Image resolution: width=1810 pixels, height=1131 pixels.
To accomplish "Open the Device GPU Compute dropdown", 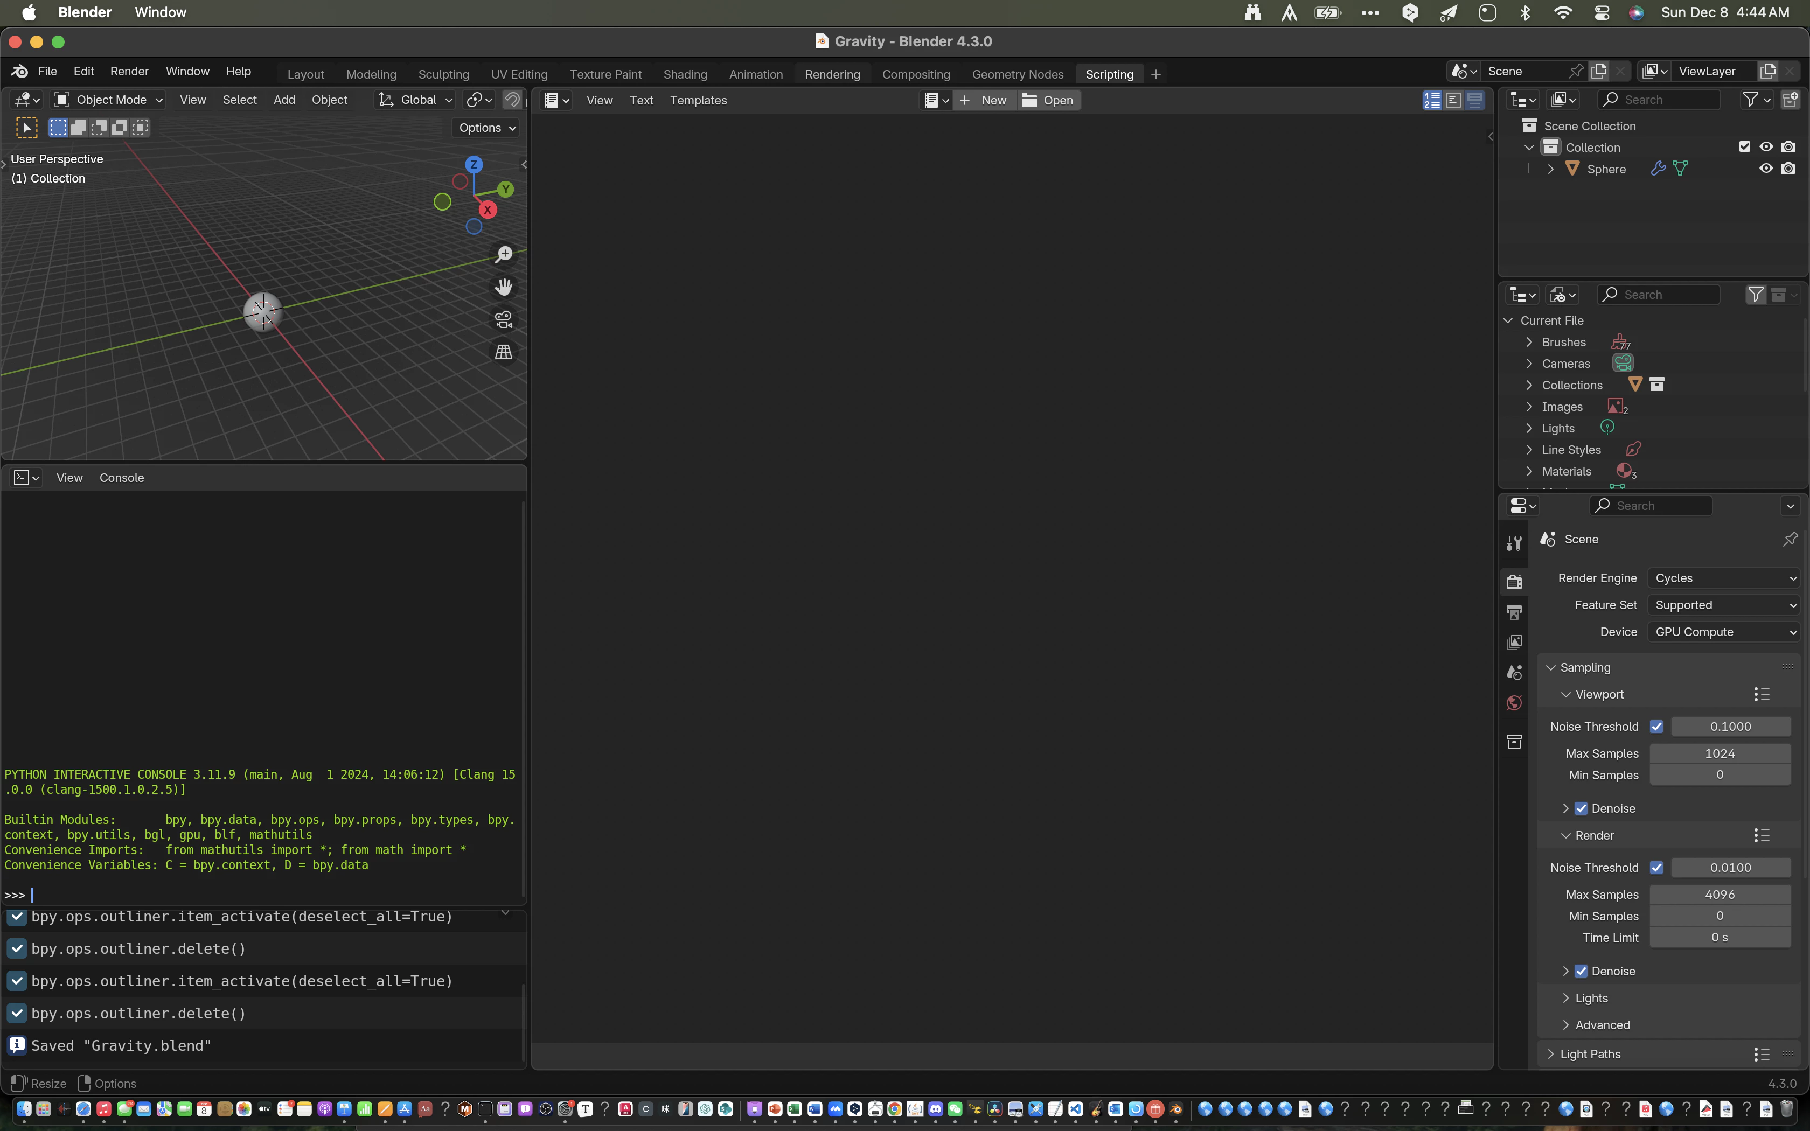I will [1724, 632].
